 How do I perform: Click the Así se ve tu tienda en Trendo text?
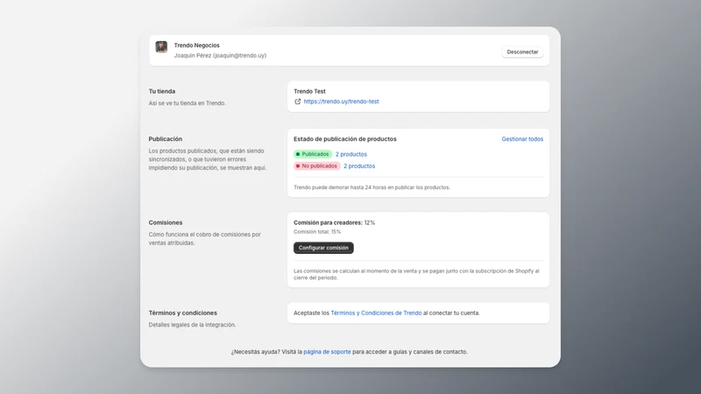188,102
